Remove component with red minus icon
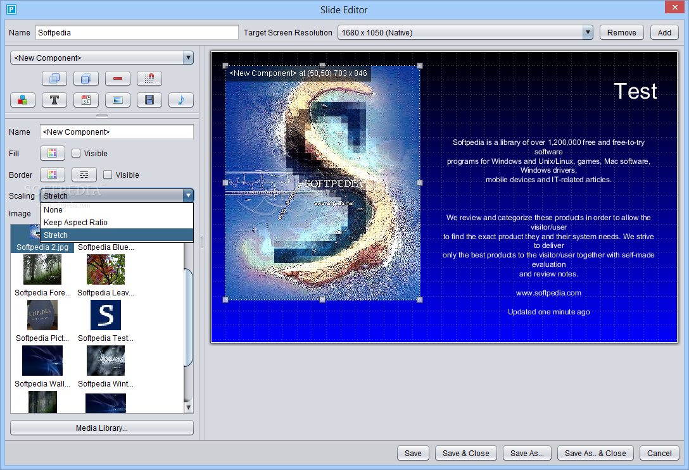The image size is (689, 470). [x=118, y=78]
